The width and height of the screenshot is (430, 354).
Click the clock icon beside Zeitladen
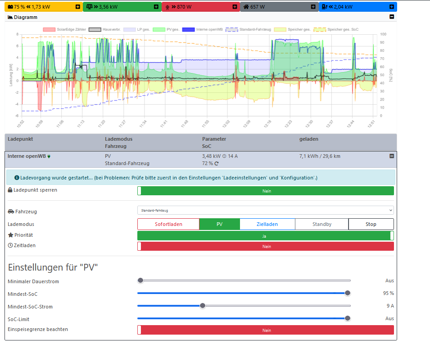[10, 245]
